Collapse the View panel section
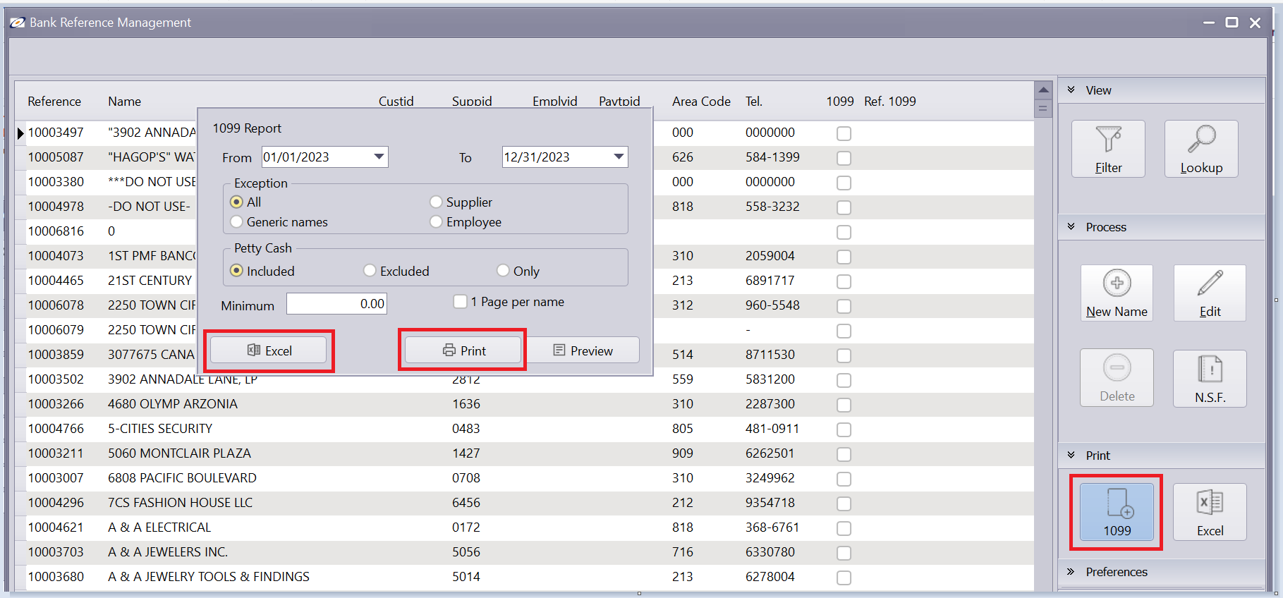 point(1071,90)
